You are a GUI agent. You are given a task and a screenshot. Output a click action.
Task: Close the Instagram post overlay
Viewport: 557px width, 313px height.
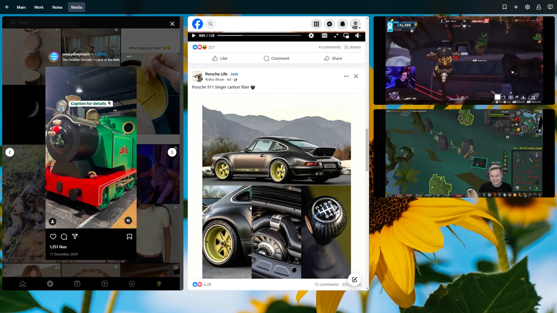coord(172,24)
